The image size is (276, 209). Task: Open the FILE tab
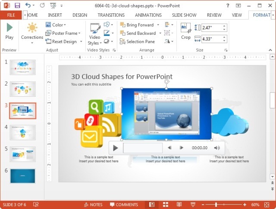[x=11, y=15]
